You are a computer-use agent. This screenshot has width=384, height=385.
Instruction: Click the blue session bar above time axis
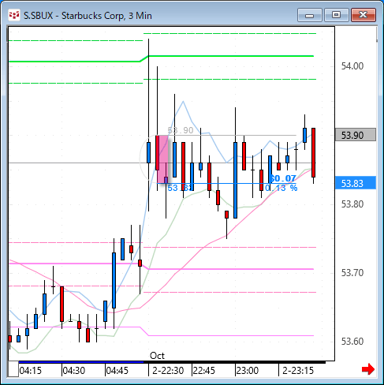pyautogui.click(x=81, y=362)
